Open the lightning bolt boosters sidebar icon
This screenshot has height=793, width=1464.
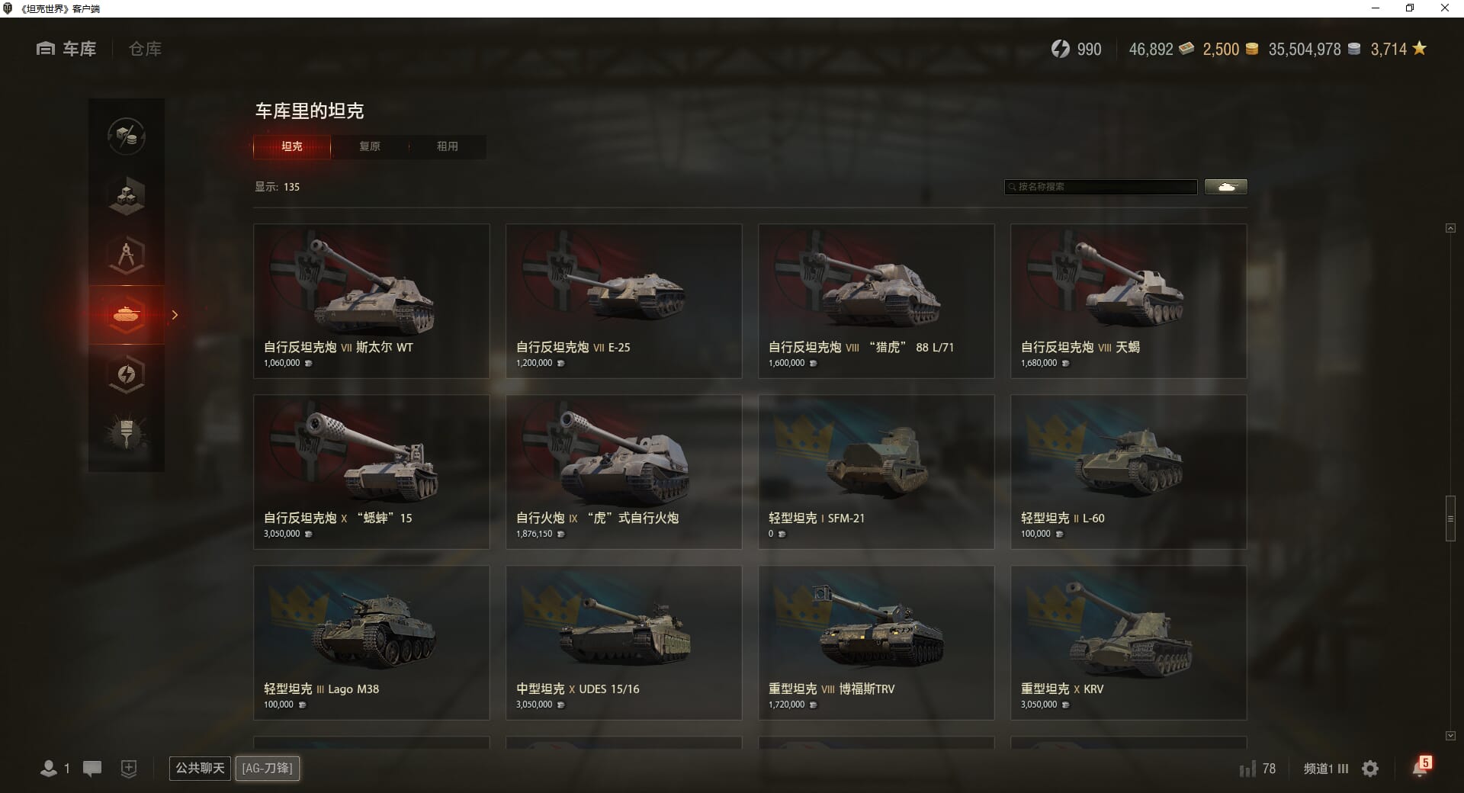pos(127,374)
